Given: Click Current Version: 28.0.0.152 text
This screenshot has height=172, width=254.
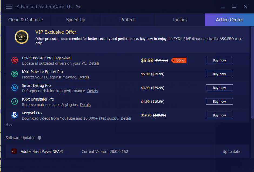Looking at the screenshot, I should point(105,152).
